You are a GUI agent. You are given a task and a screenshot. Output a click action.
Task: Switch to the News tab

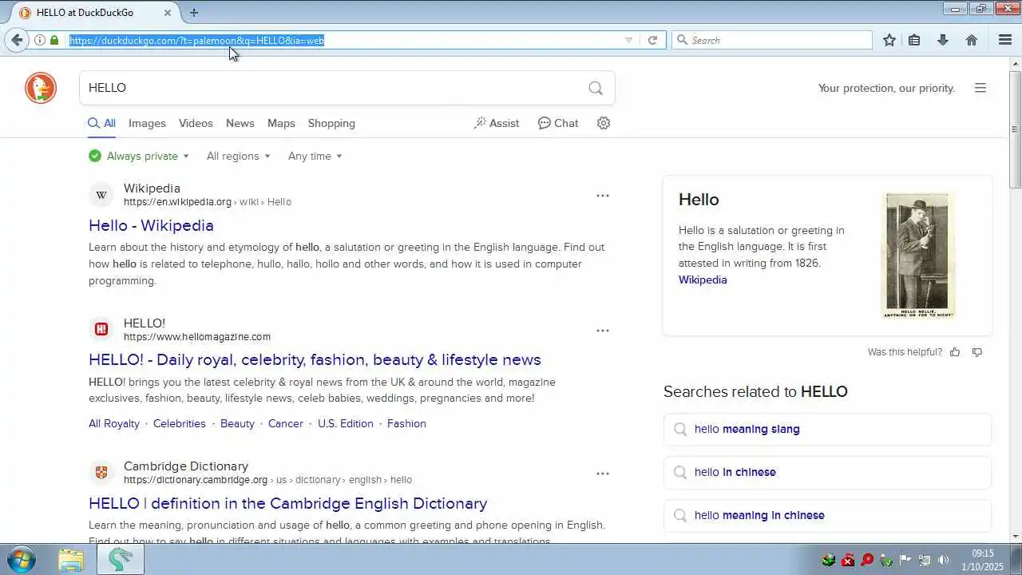pyautogui.click(x=240, y=123)
